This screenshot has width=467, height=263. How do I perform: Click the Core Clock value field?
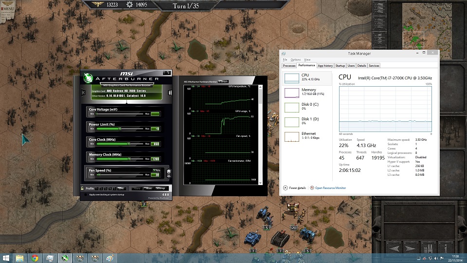coord(156,144)
